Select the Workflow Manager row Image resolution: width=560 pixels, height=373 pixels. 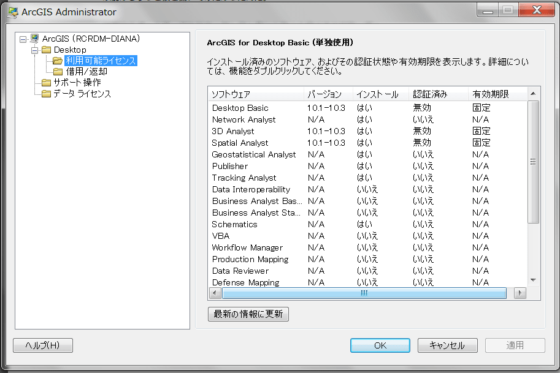point(367,247)
